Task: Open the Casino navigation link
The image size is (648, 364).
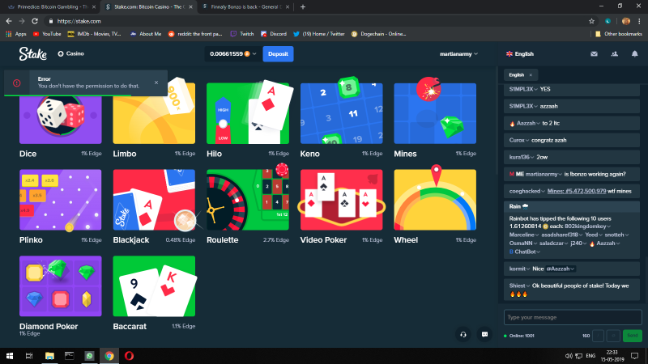Action: tap(70, 53)
